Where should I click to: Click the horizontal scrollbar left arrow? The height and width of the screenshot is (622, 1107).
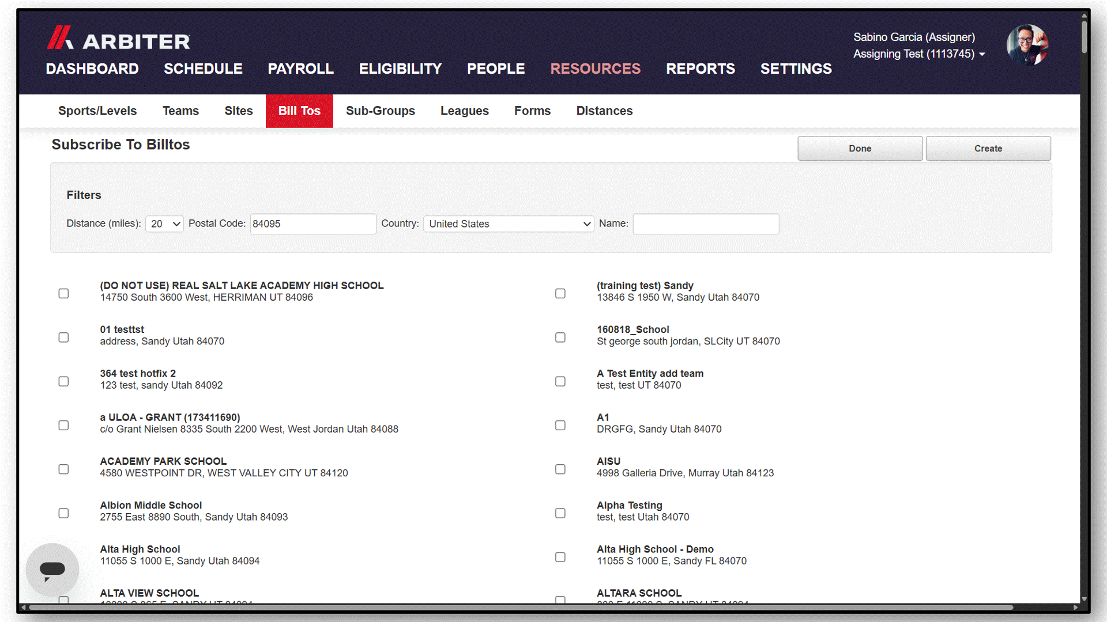23,607
